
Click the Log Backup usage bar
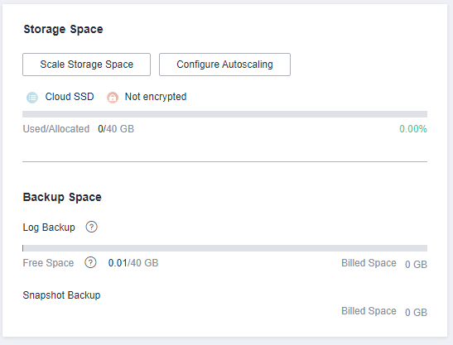tap(224, 248)
